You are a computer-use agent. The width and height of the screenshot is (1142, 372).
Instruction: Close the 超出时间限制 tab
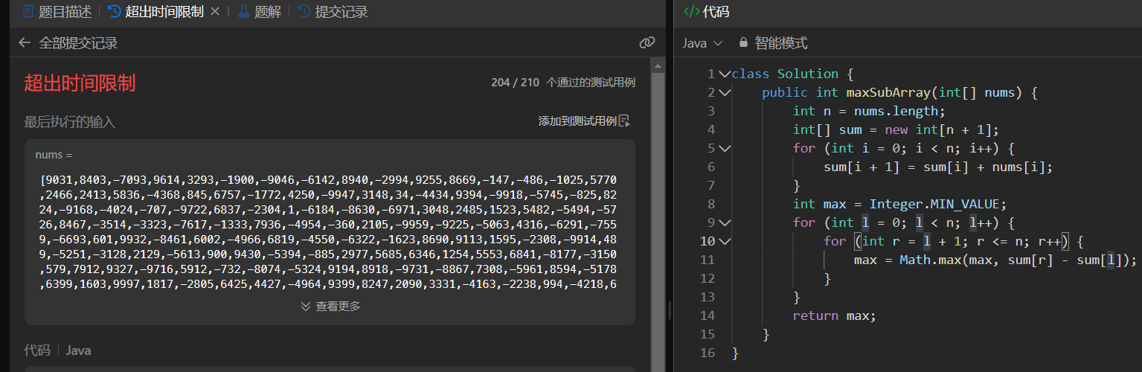(x=215, y=12)
